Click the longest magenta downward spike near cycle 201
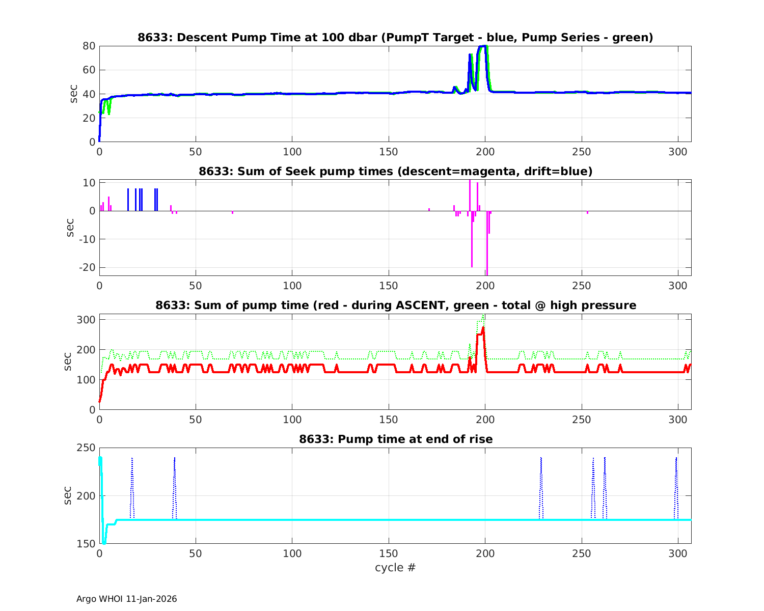Screen dimensions: 764x611 point(487,244)
